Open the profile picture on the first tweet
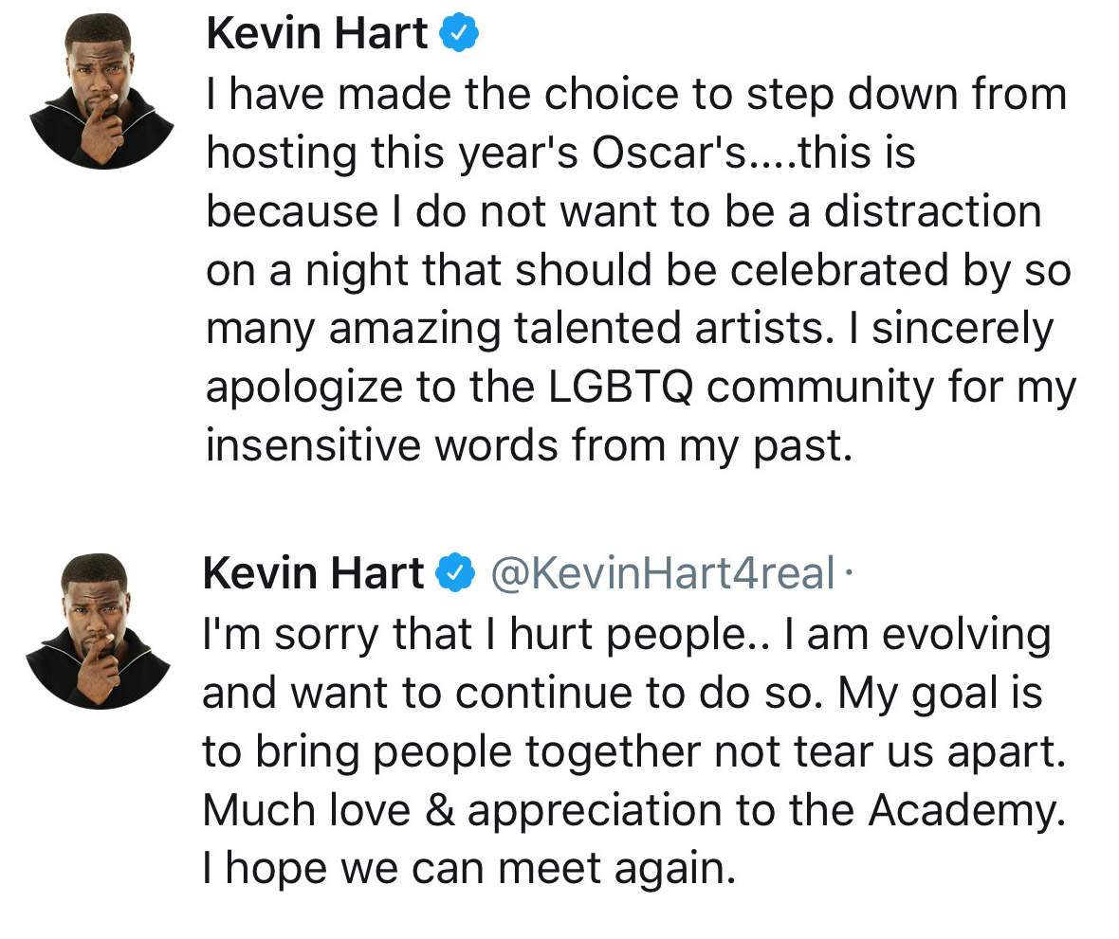Image resolution: width=1119 pixels, height=939 pixels. [102, 91]
